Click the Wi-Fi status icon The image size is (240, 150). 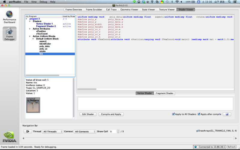177,2
